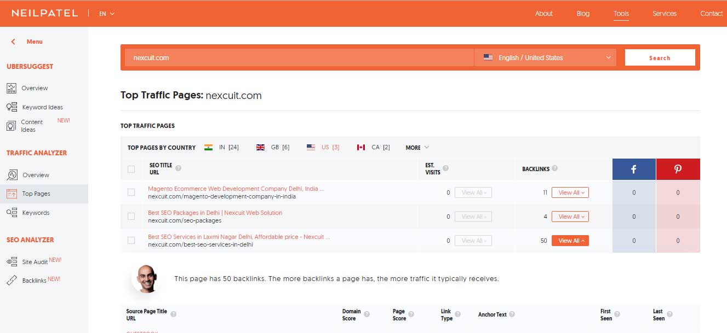
Task: Open Best SEO Services in Laxmi Nagar link
Action: (239, 237)
